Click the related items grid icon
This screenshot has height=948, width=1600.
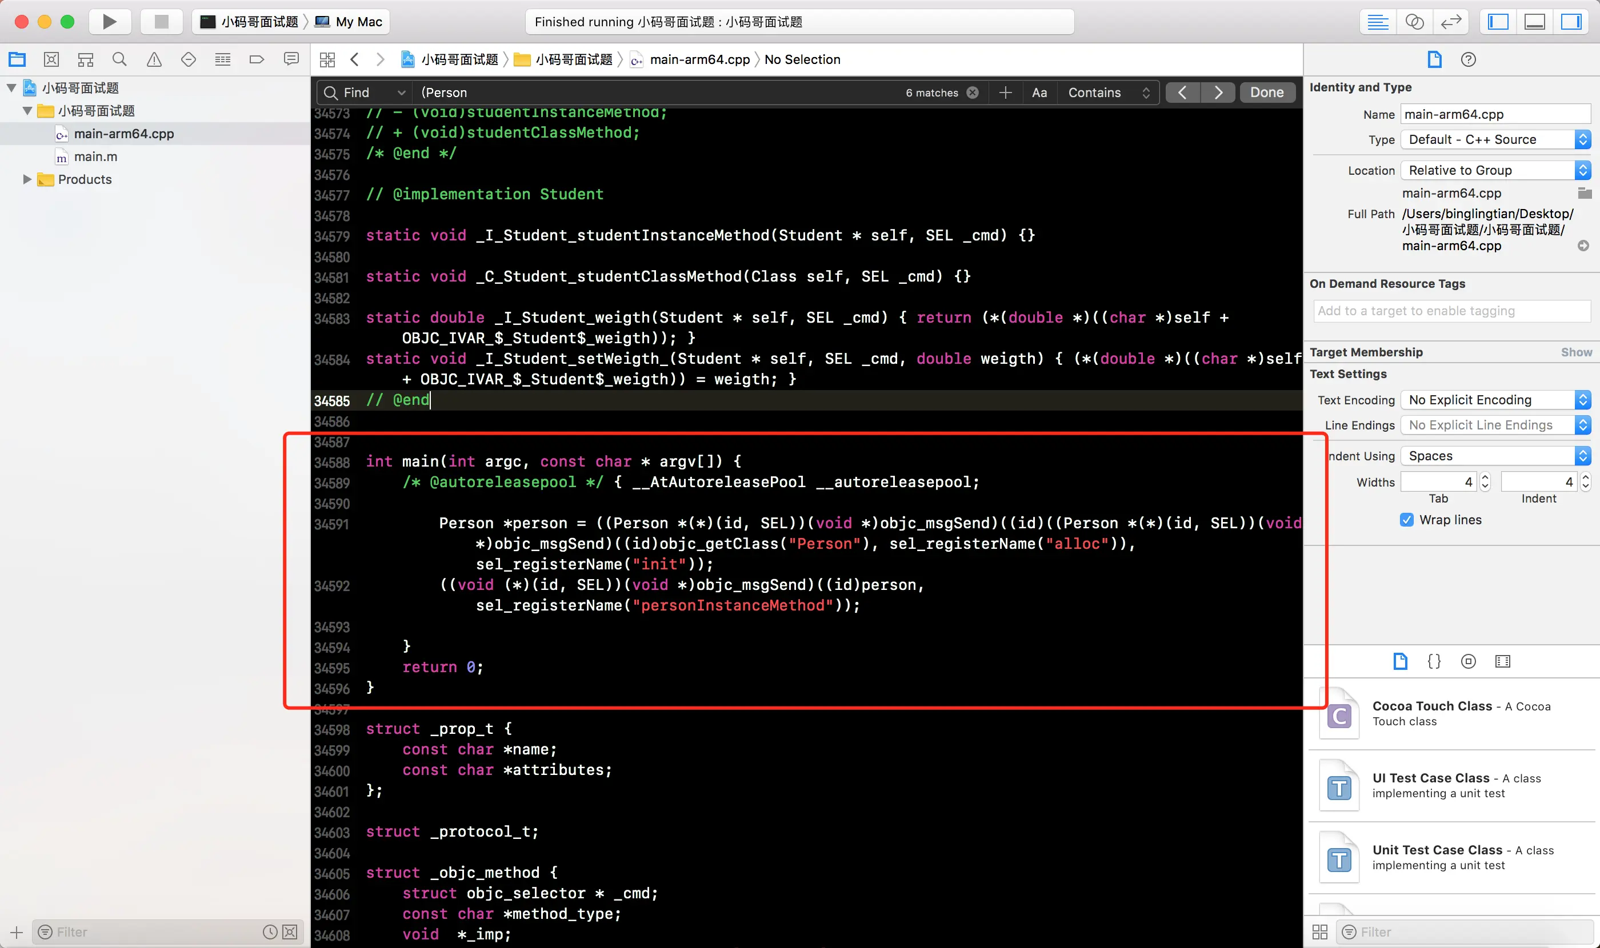coord(327,59)
